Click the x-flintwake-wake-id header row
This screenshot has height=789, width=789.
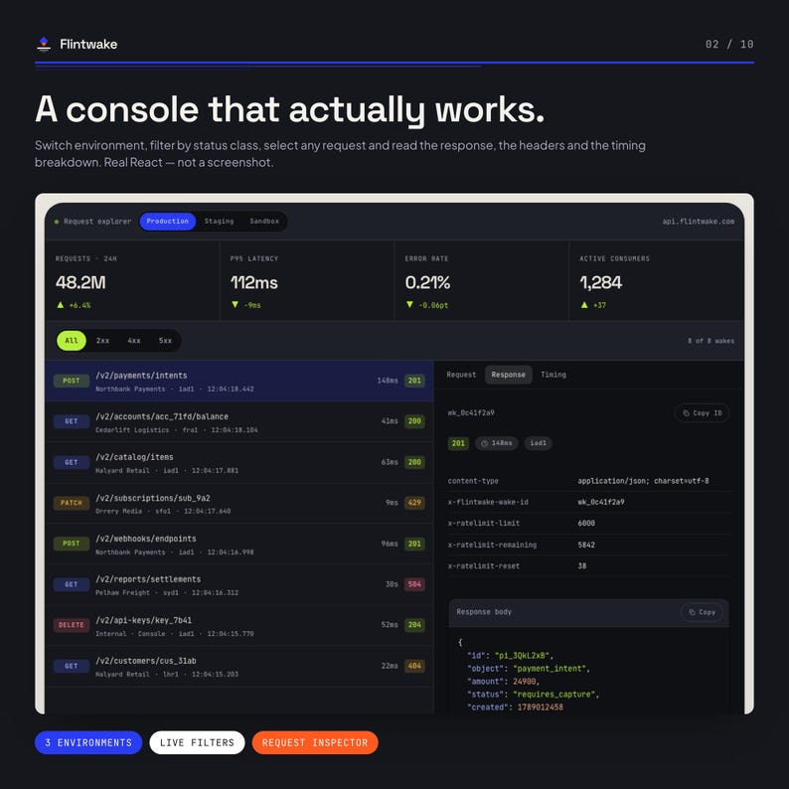pos(588,502)
